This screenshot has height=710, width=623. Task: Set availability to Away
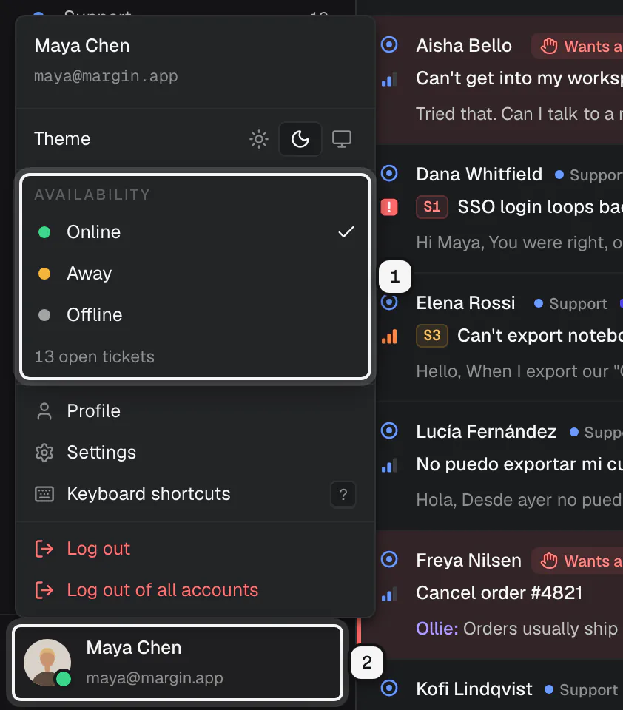pyautogui.click(x=195, y=274)
